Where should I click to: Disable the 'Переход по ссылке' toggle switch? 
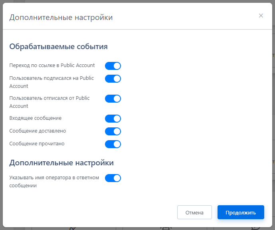coord(113,66)
